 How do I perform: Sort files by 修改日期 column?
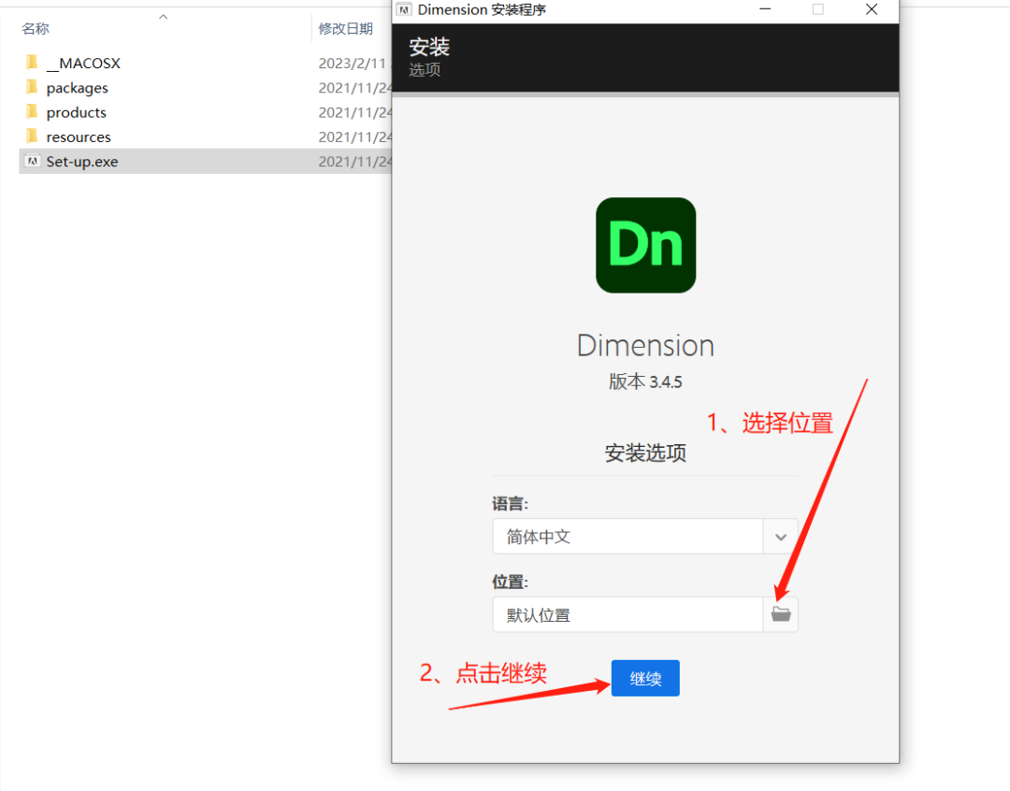(x=346, y=28)
